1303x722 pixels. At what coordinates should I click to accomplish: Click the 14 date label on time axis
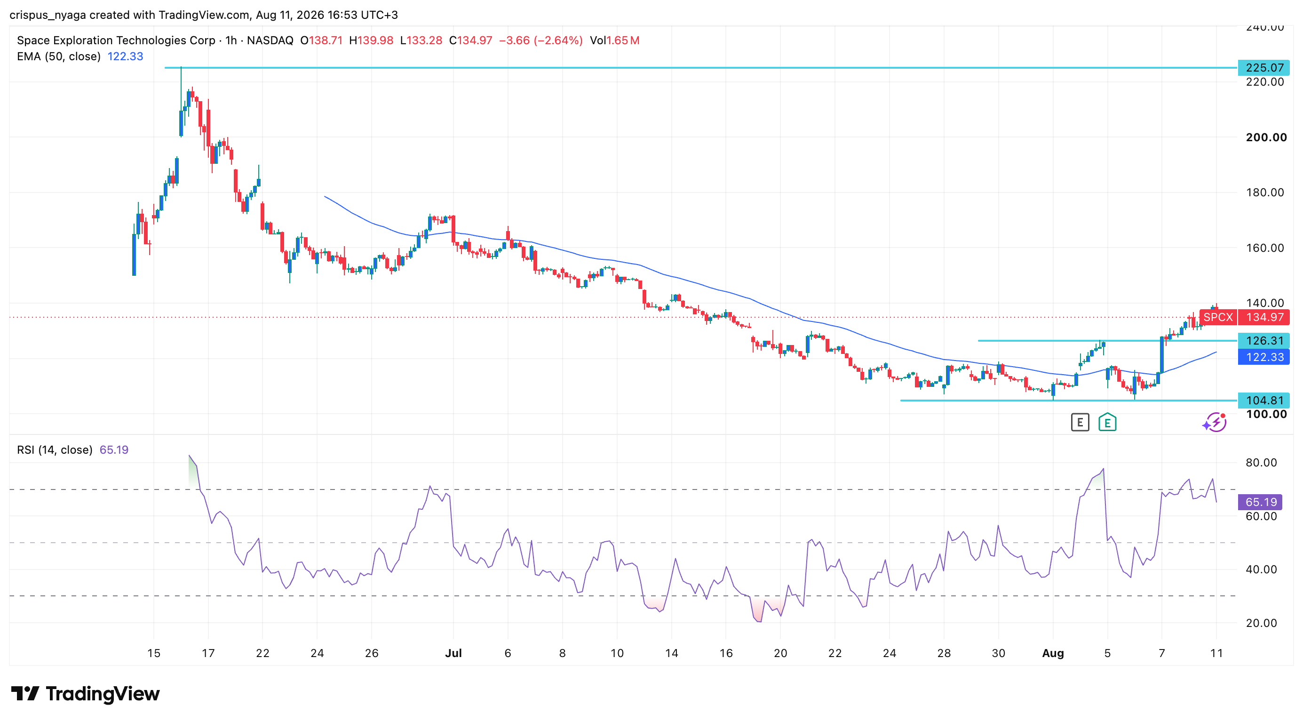tap(671, 653)
